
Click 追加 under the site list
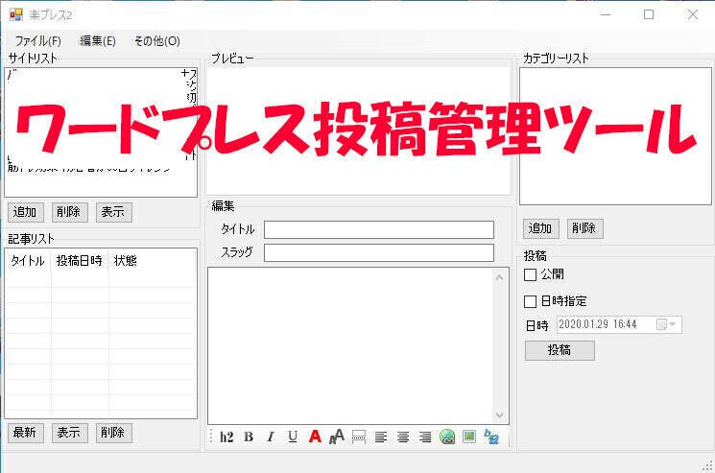pyautogui.click(x=26, y=212)
